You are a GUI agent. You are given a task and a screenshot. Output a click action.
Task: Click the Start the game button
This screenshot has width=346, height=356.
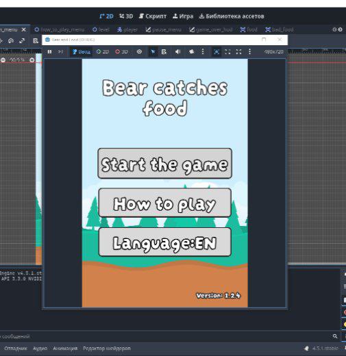164,163
